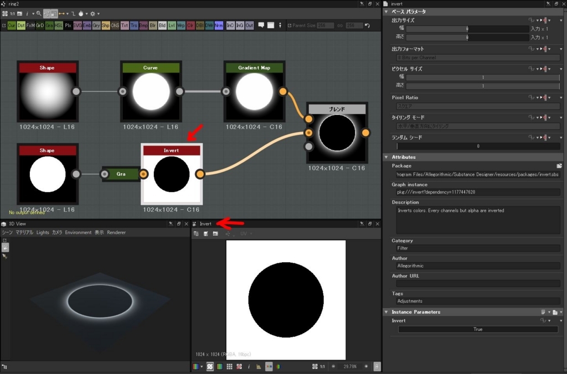Open the Lights menu in 3D View
Image resolution: width=567 pixels, height=374 pixels.
[43, 232]
